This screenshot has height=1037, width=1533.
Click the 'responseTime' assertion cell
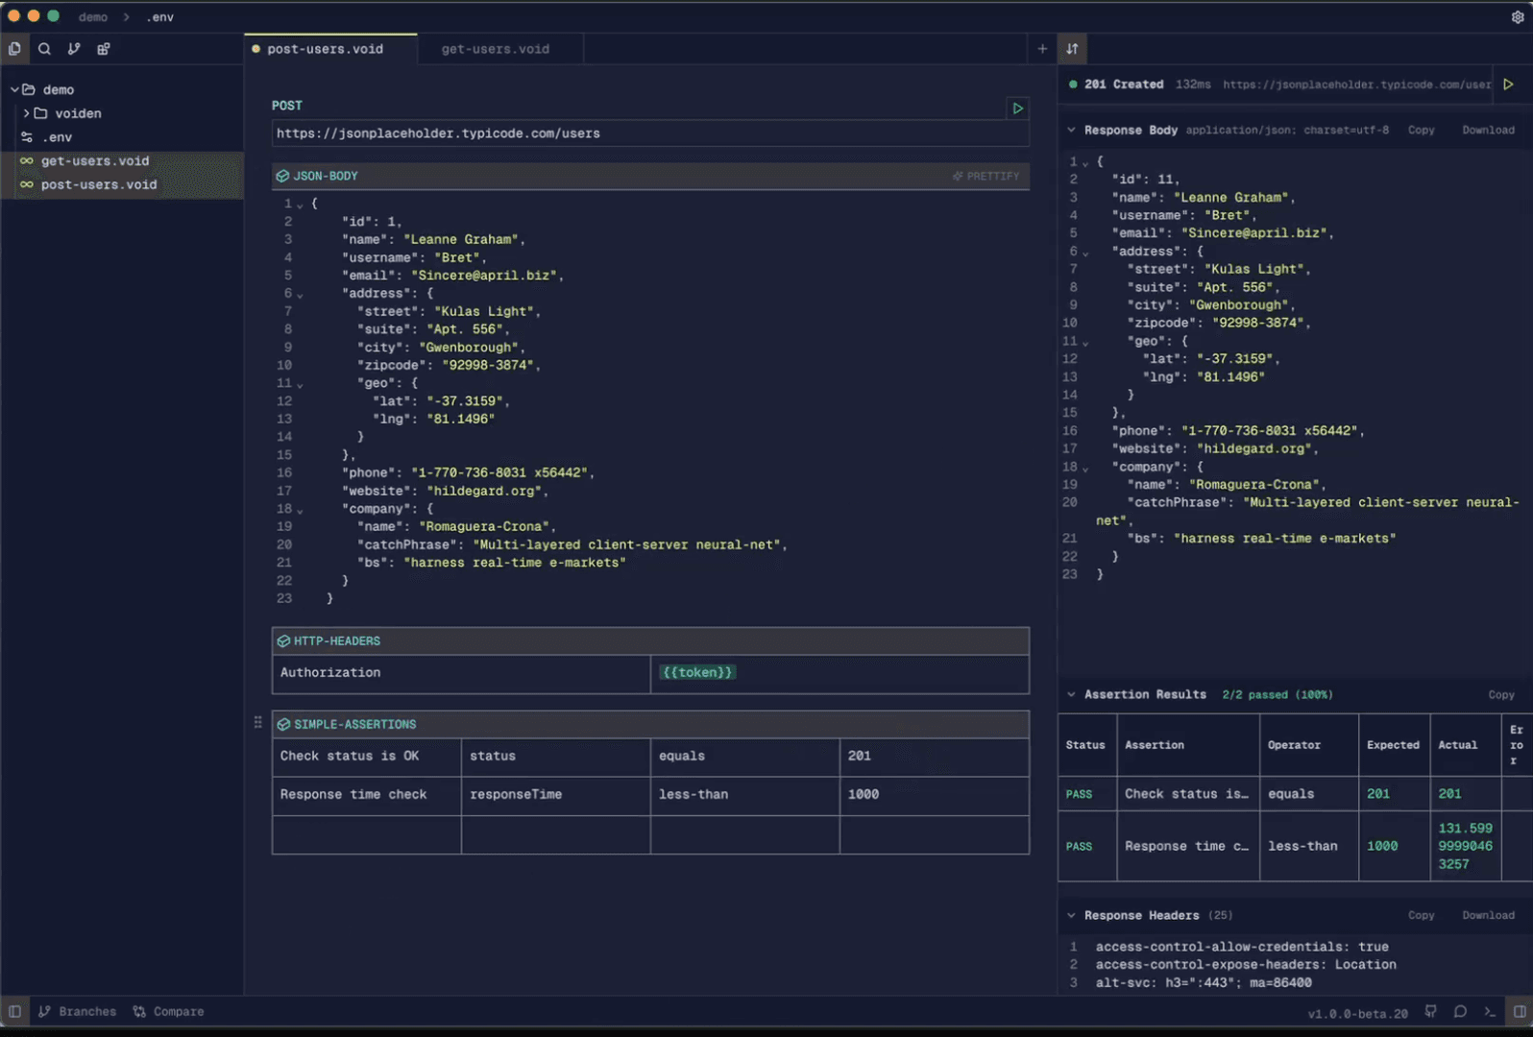555,795
